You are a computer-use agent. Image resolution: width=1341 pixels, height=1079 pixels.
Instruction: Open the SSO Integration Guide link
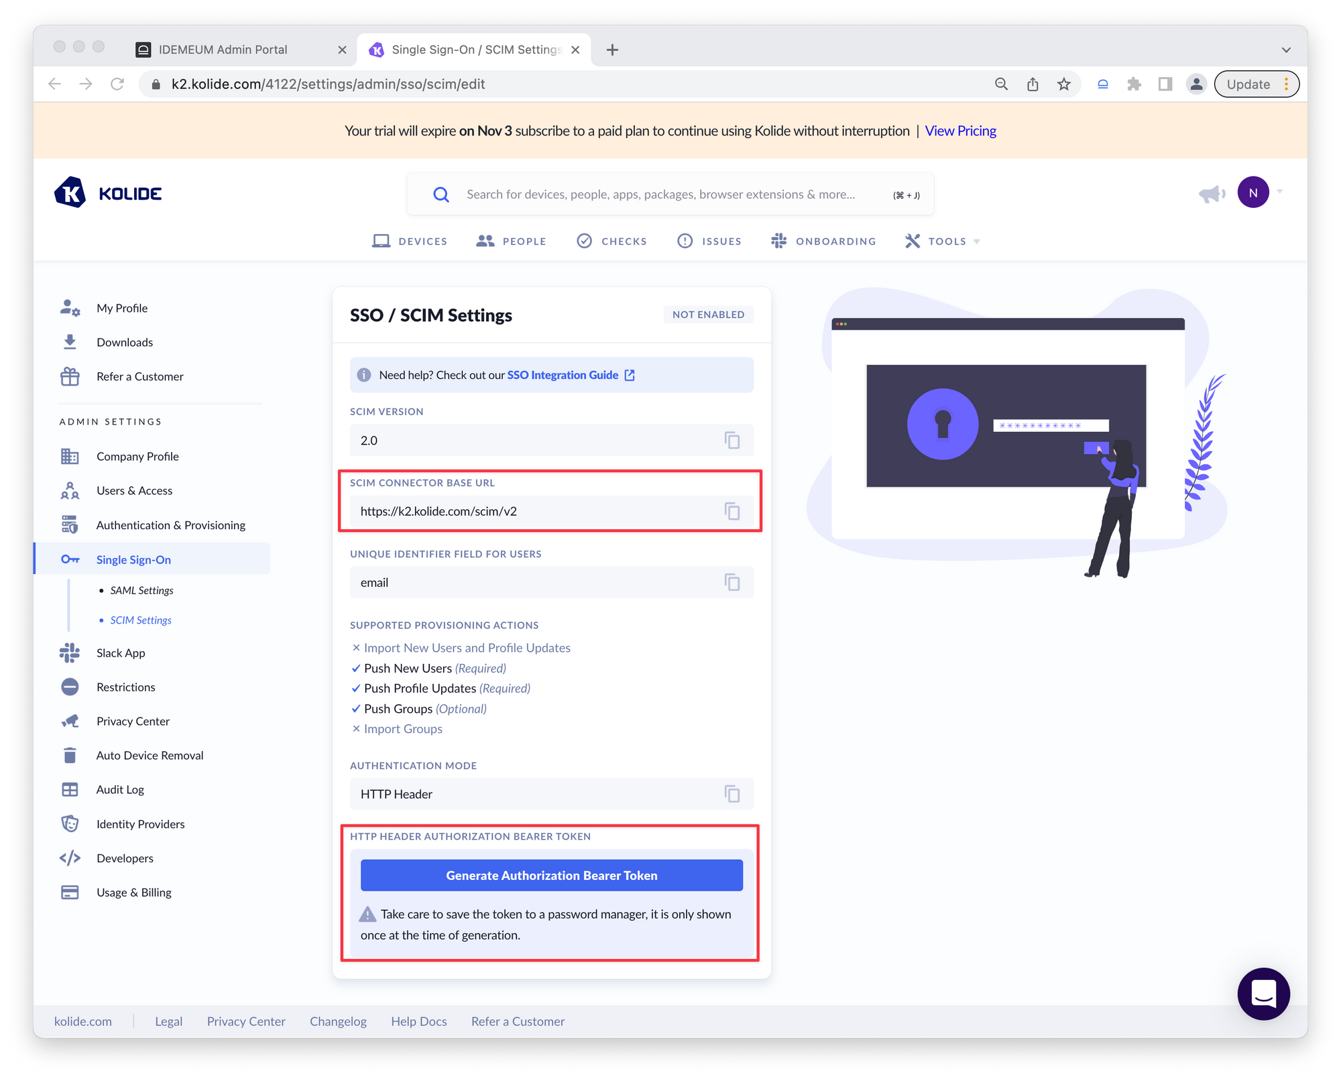571,375
